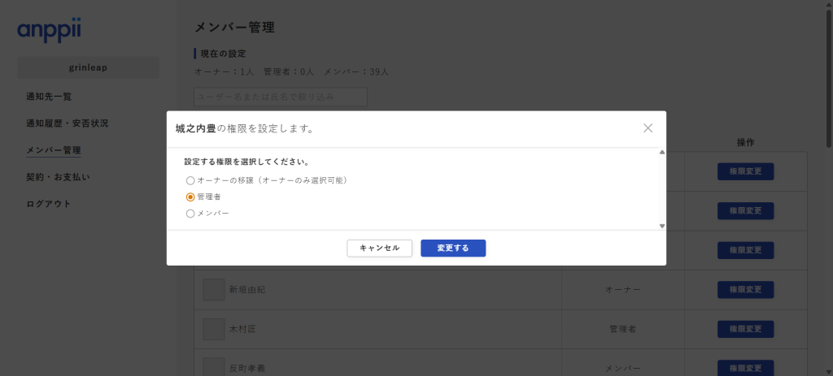
Task: Click the grinleap organization box
Action: (88, 68)
